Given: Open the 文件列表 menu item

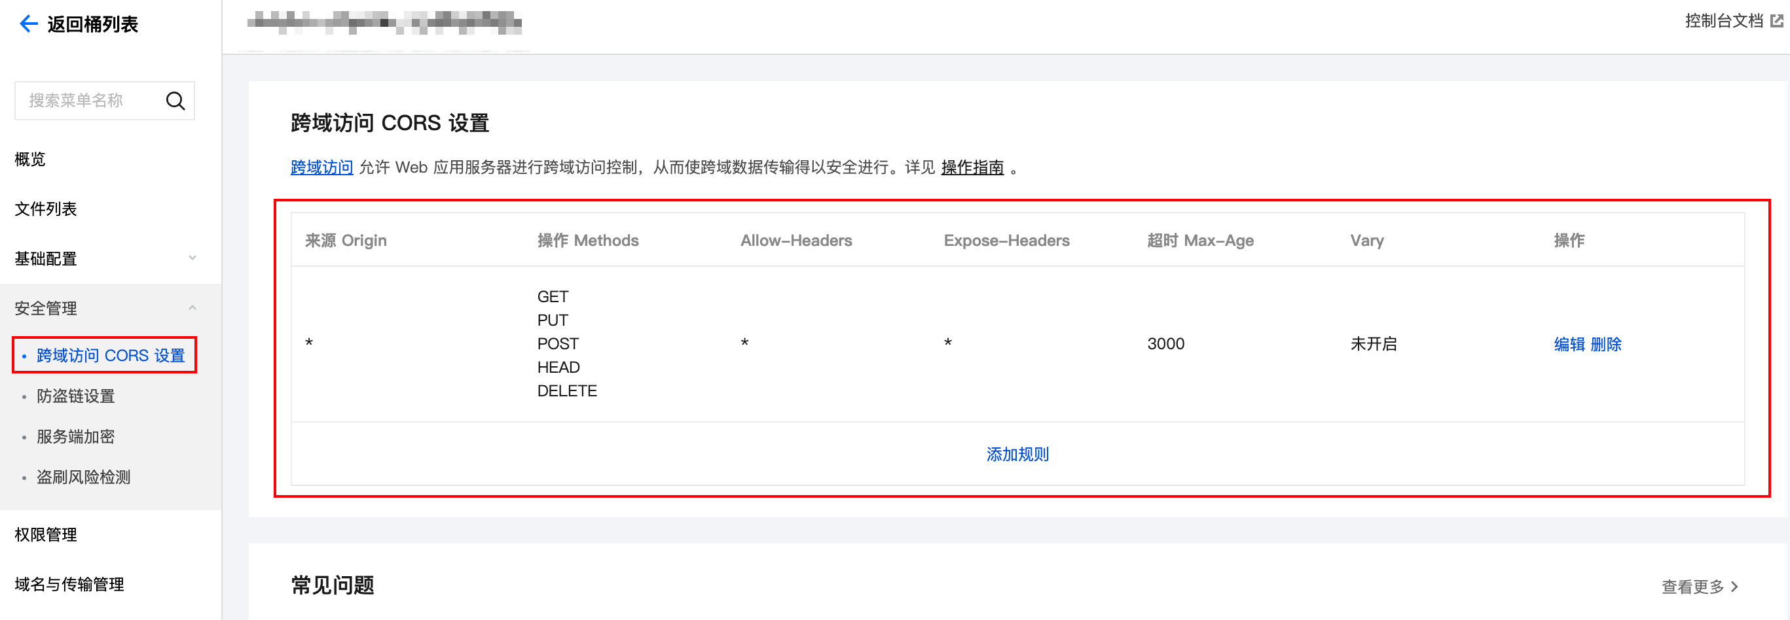Looking at the screenshot, I should (x=46, y=209).
